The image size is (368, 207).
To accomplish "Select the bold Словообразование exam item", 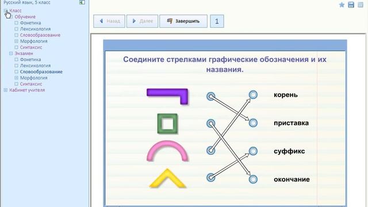I will [x=41, y=71].
